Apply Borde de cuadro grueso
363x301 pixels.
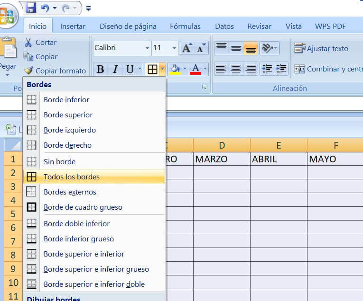coord(94,207)
